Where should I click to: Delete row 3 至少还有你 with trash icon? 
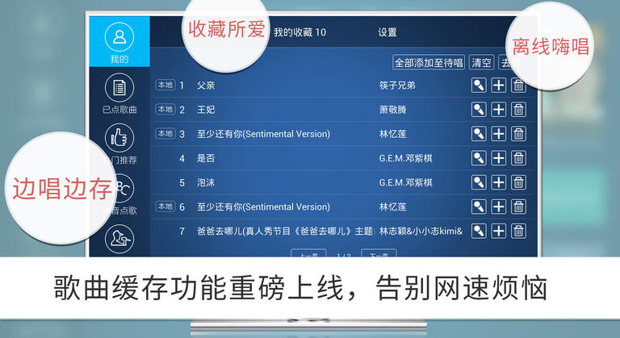pos(518,134)
